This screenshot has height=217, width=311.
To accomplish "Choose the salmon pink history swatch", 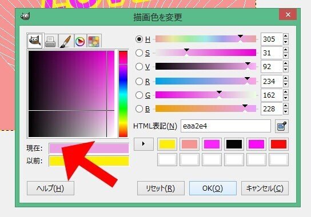I will 189,144.
